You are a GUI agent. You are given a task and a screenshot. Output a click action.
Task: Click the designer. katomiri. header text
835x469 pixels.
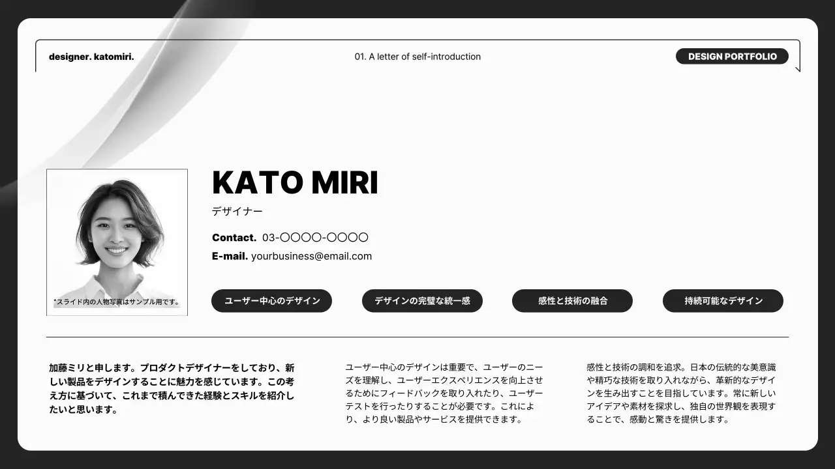tap(91, 57)
